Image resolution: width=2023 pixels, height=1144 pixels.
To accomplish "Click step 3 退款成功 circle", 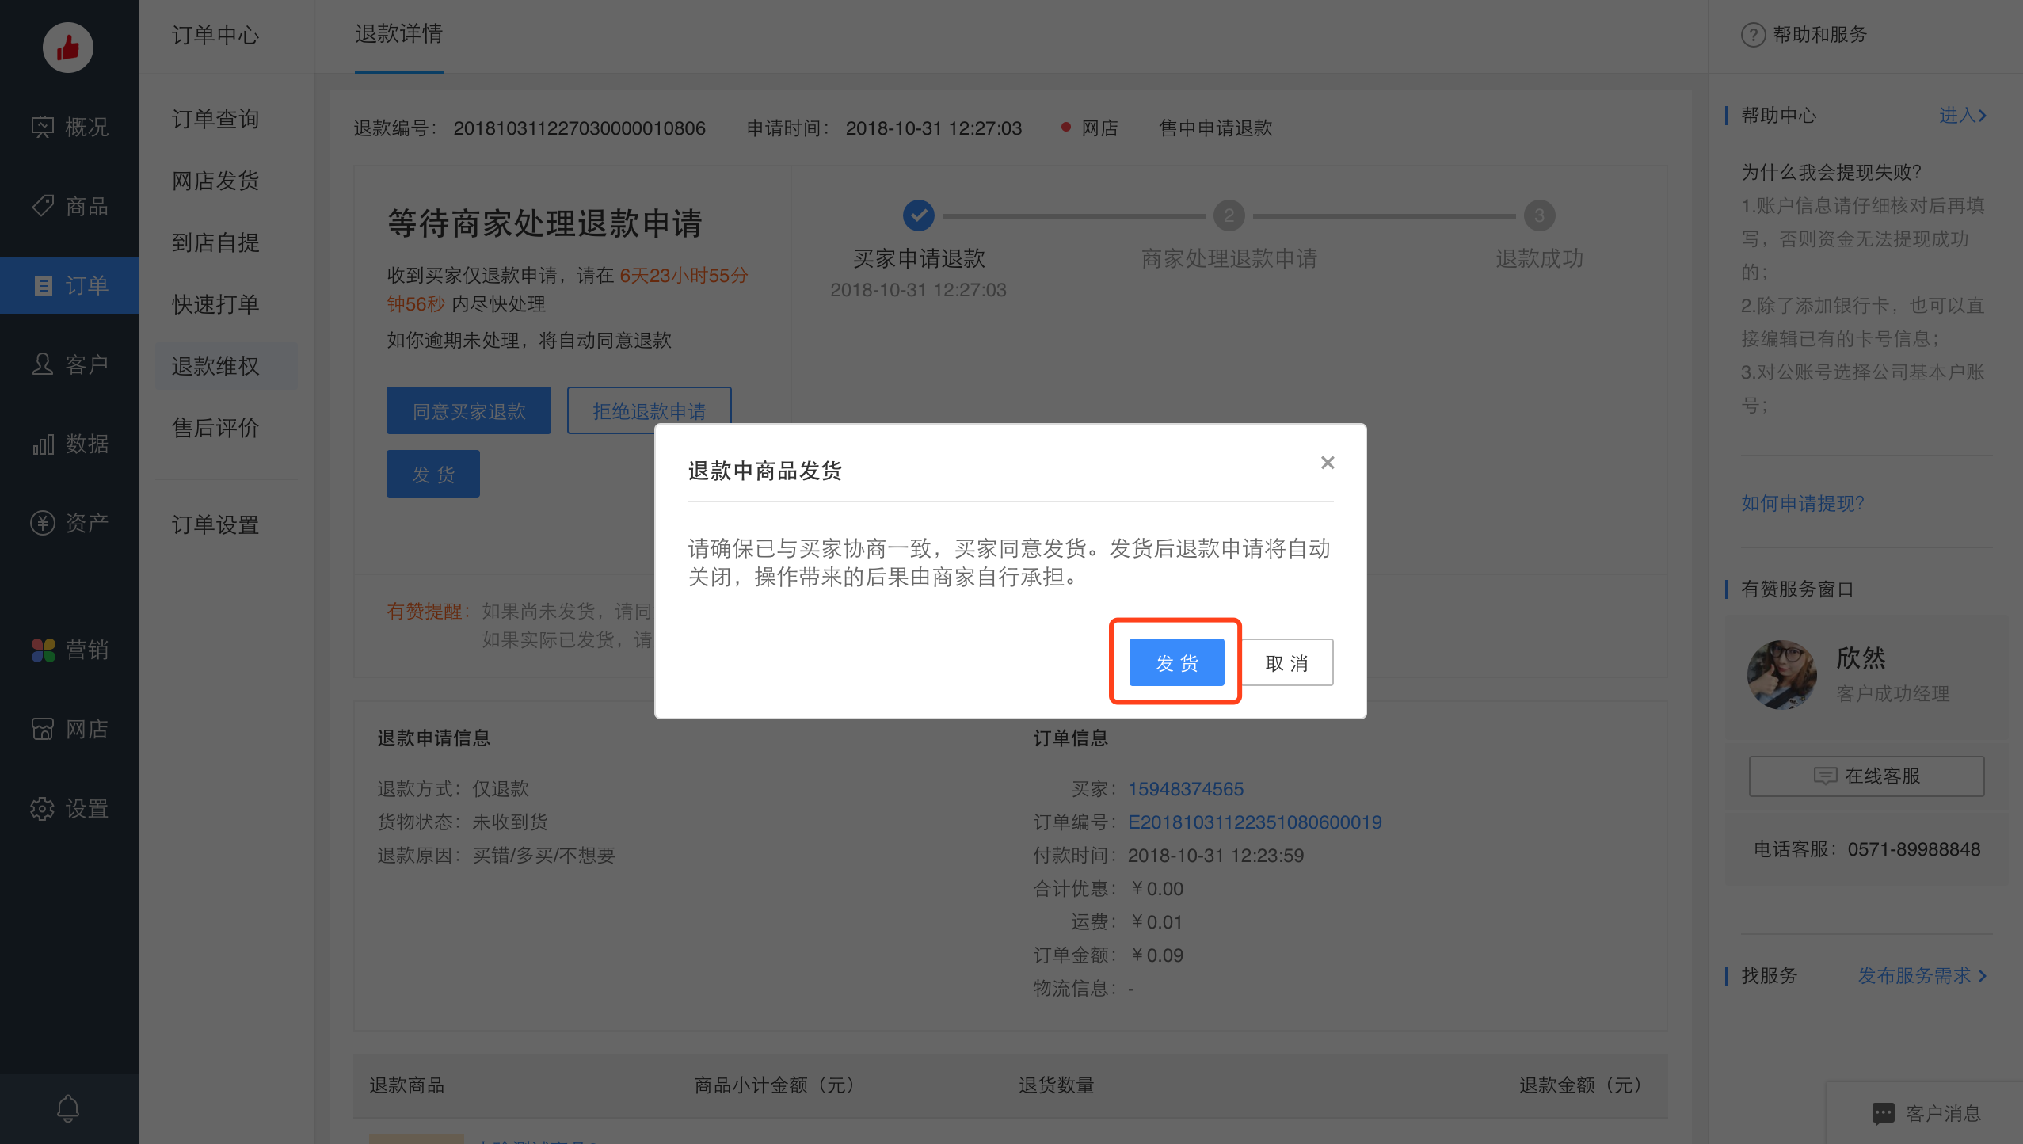I will pyautogui.click(x=1539, y=215).
